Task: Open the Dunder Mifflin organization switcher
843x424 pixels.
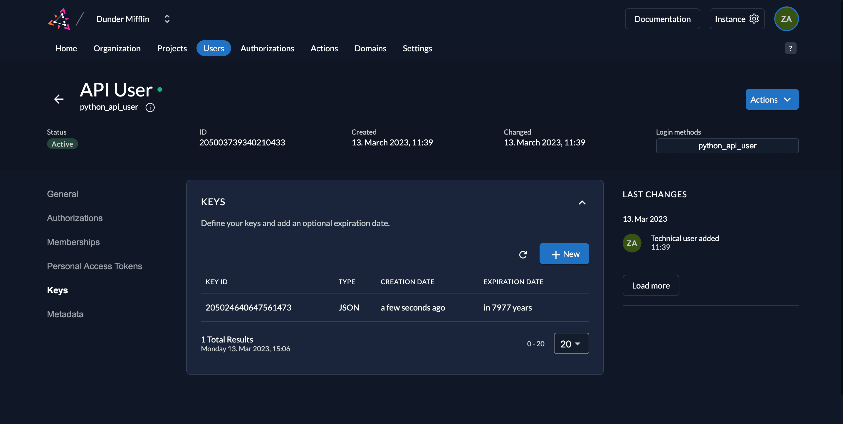Action: click(x=167, y=19)
